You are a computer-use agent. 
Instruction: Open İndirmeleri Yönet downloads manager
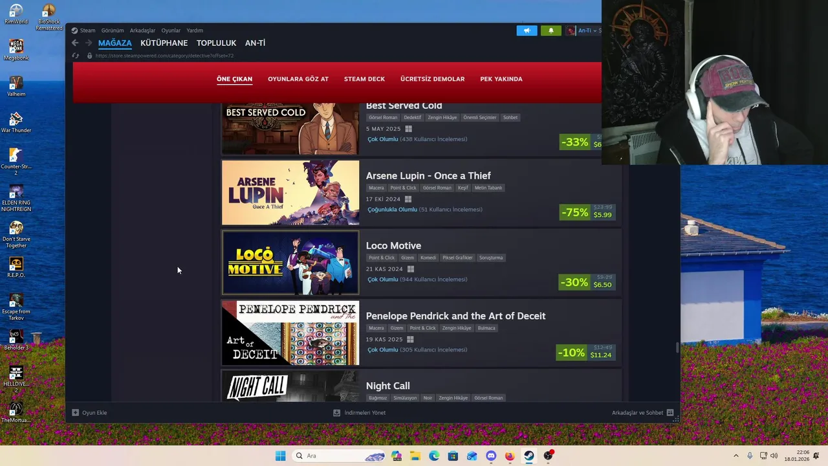pos(359,413)
